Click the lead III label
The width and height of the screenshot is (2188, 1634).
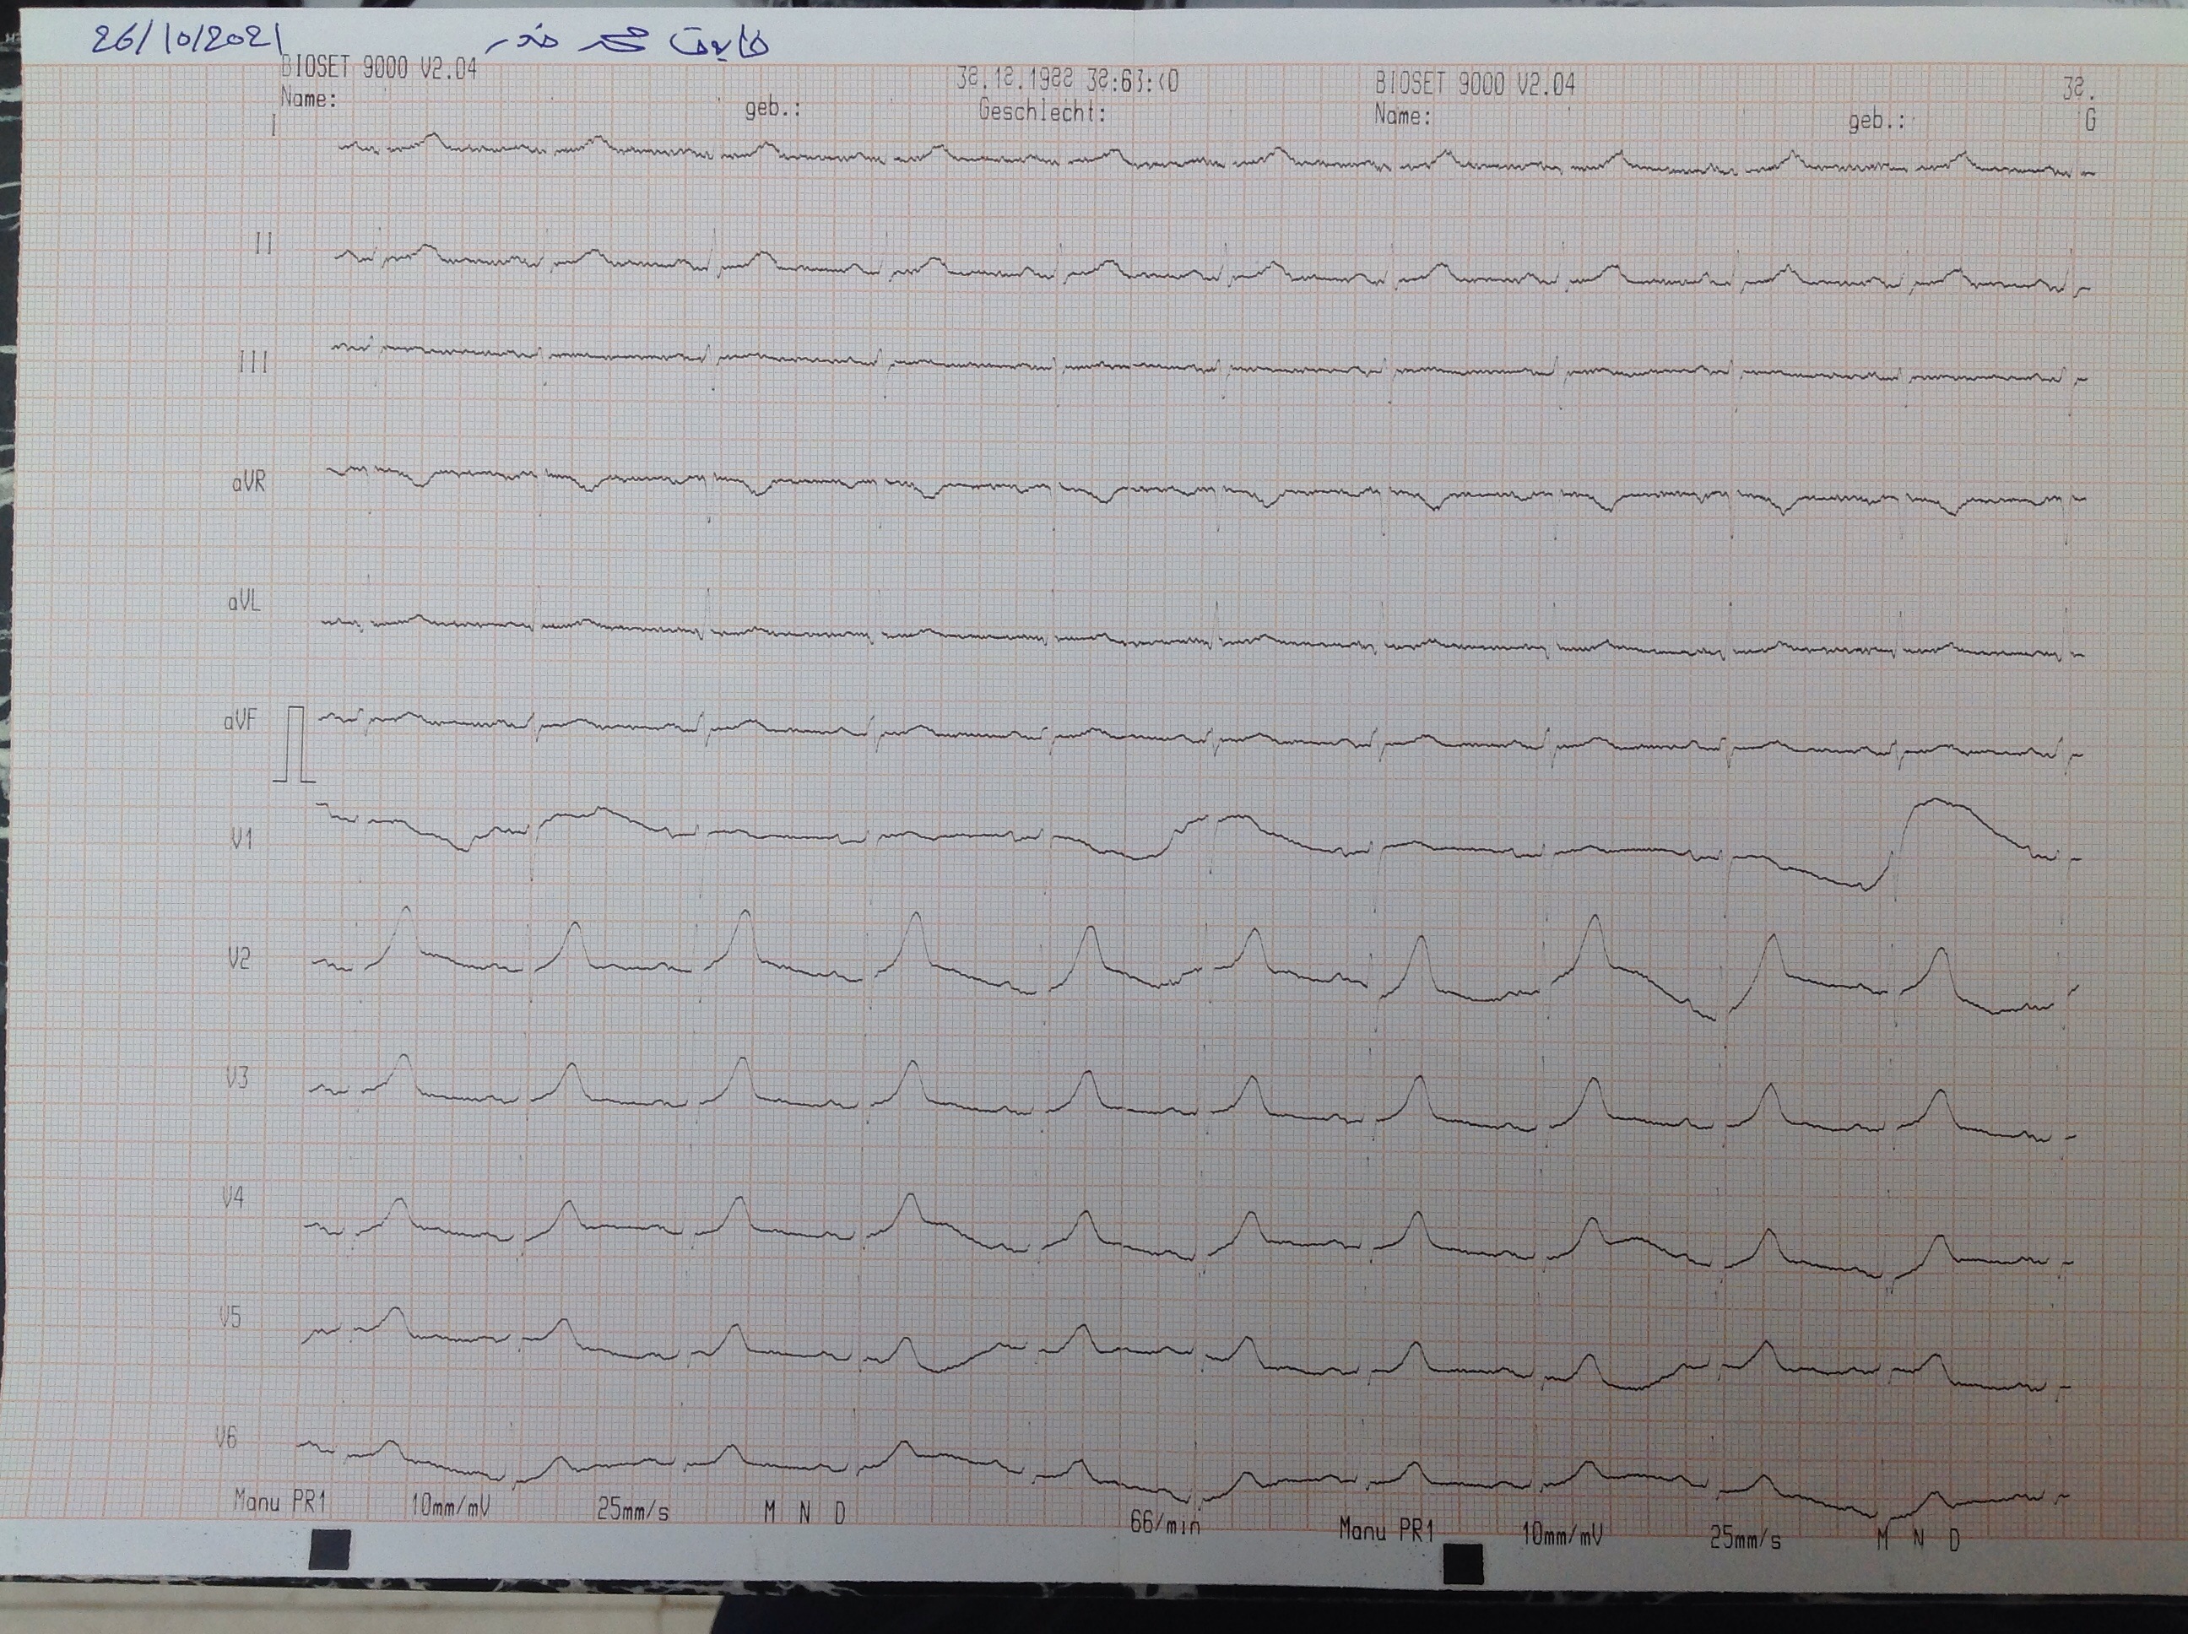tap(253, 363)
